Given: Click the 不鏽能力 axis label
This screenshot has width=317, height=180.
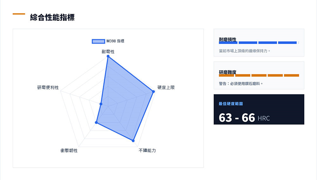Looking at the screenshot, I should (x=147, y=151).
